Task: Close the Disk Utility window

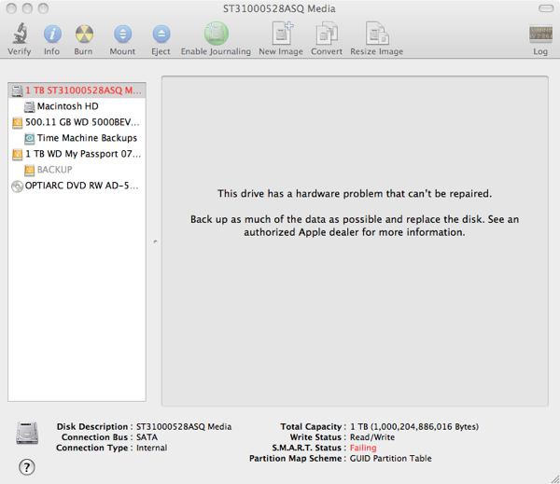Action: 11,8
